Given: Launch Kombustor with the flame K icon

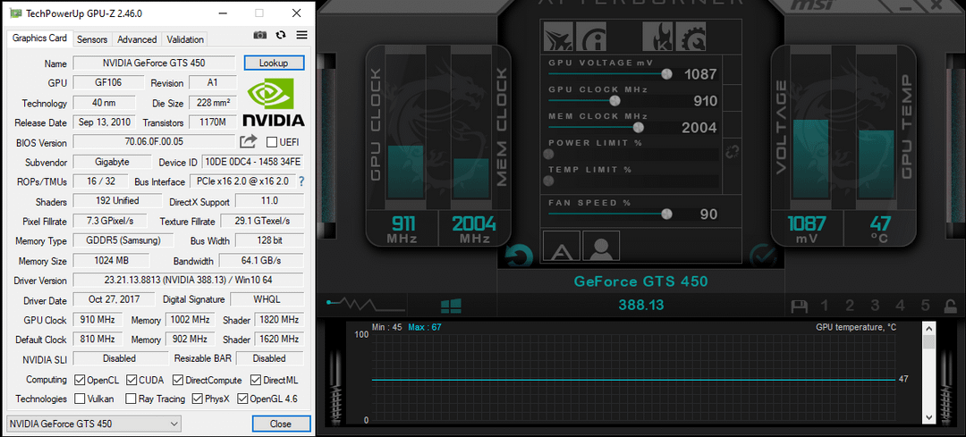Looking at the screenshot, I should click(657, 38).
